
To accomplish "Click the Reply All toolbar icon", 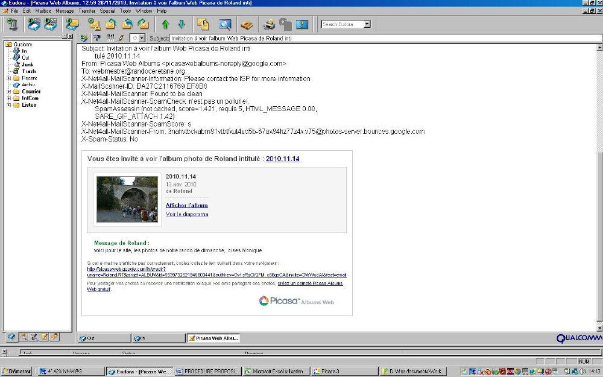I will tap(127, 24).
